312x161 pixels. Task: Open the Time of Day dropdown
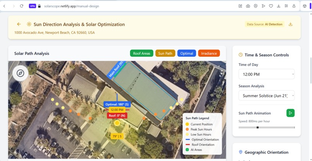(266, 74)
